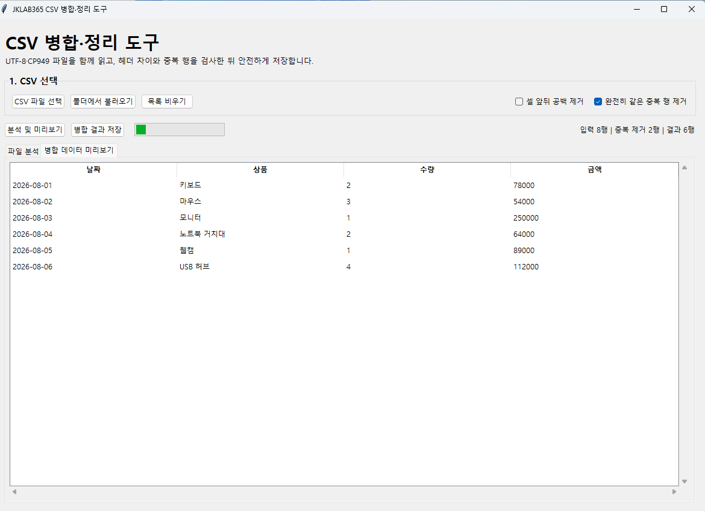Click the vertical scrollbar up arrow

(685, 168)
